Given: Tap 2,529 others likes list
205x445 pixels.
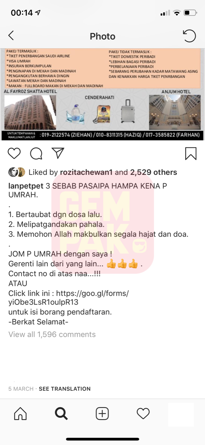Looking at the screenshot, I should 153,172.
